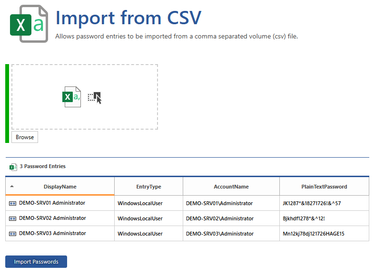The width and height of the screenshot is (374, 274).
Task: Sort by the AccountName column header
Action: tap(231, 187)
